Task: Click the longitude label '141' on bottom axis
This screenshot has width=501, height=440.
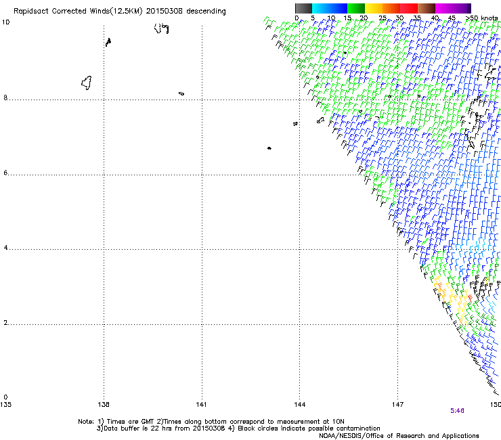Action: [x=201, y=405]
